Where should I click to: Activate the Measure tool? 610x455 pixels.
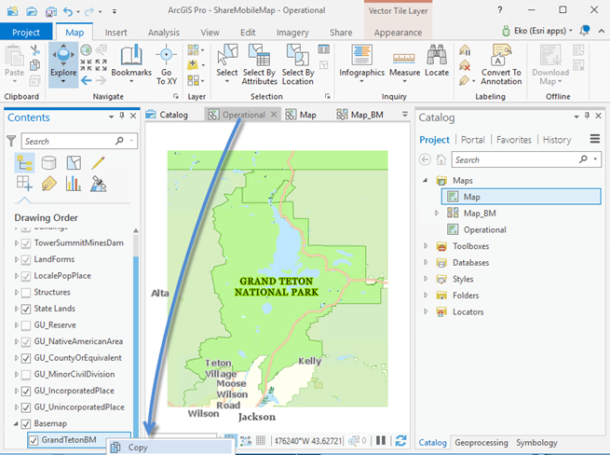click(x=404, y=63)
